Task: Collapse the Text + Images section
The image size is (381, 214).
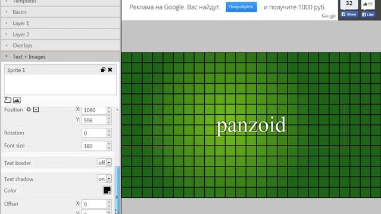Action: [61, 56]
